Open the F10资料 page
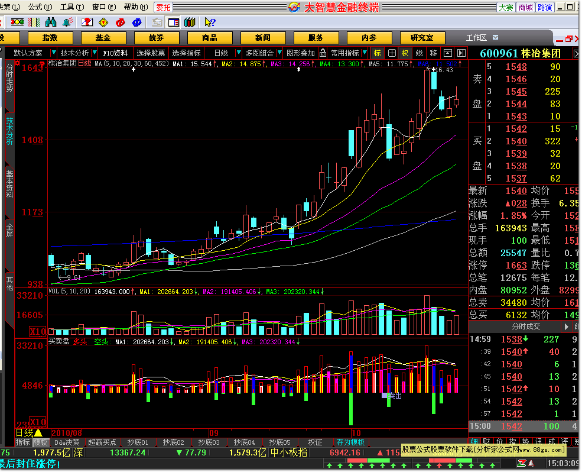The width and height of the screenshot is (582, 472). coord(115,53)
